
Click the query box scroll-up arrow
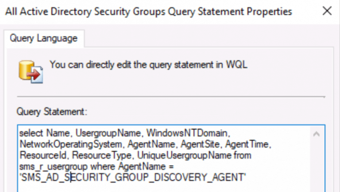317,134
